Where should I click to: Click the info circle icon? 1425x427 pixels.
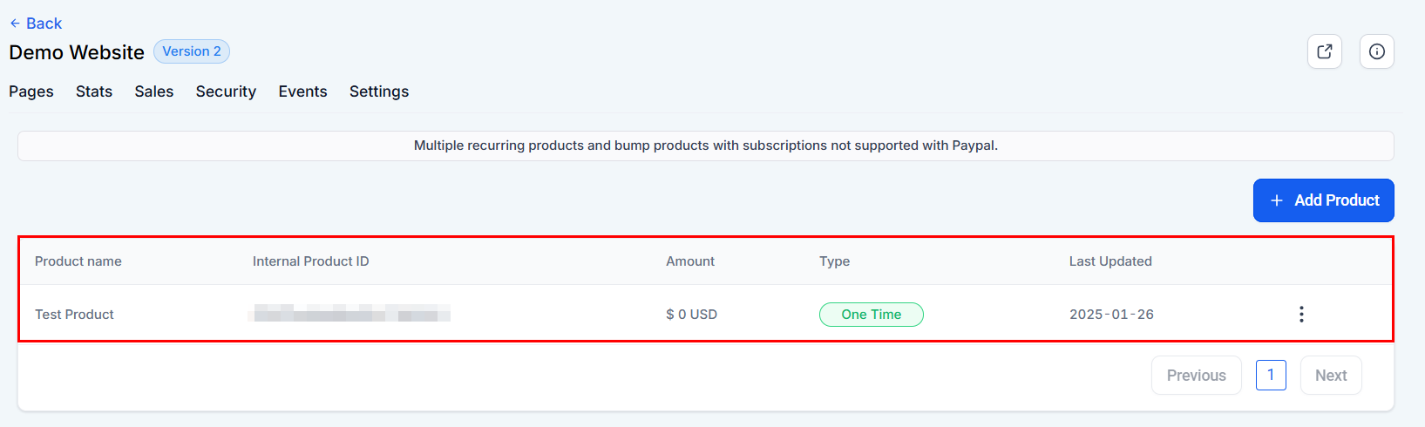(x=1376, y=51)
